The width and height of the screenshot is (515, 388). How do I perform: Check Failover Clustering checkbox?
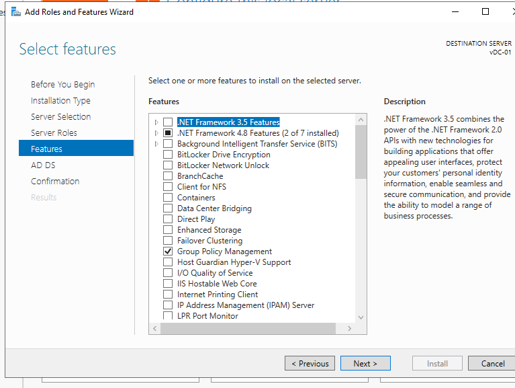pos(168,241)
